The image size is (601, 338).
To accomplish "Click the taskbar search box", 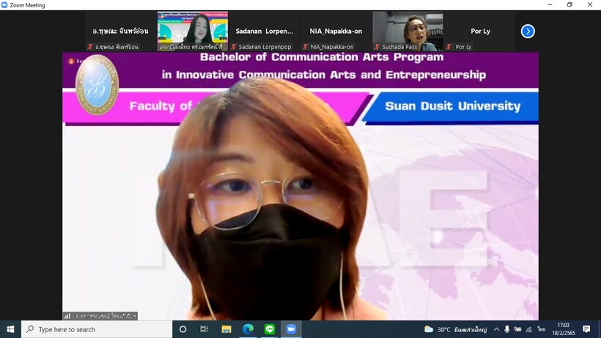I will (97, 329).
